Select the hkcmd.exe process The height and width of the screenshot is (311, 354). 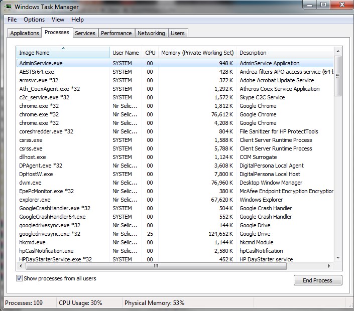pyautogui.click(x=175, y=242)
